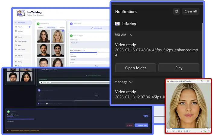Adjust the pitch adjustment slider handle

[x=96, y=52]
